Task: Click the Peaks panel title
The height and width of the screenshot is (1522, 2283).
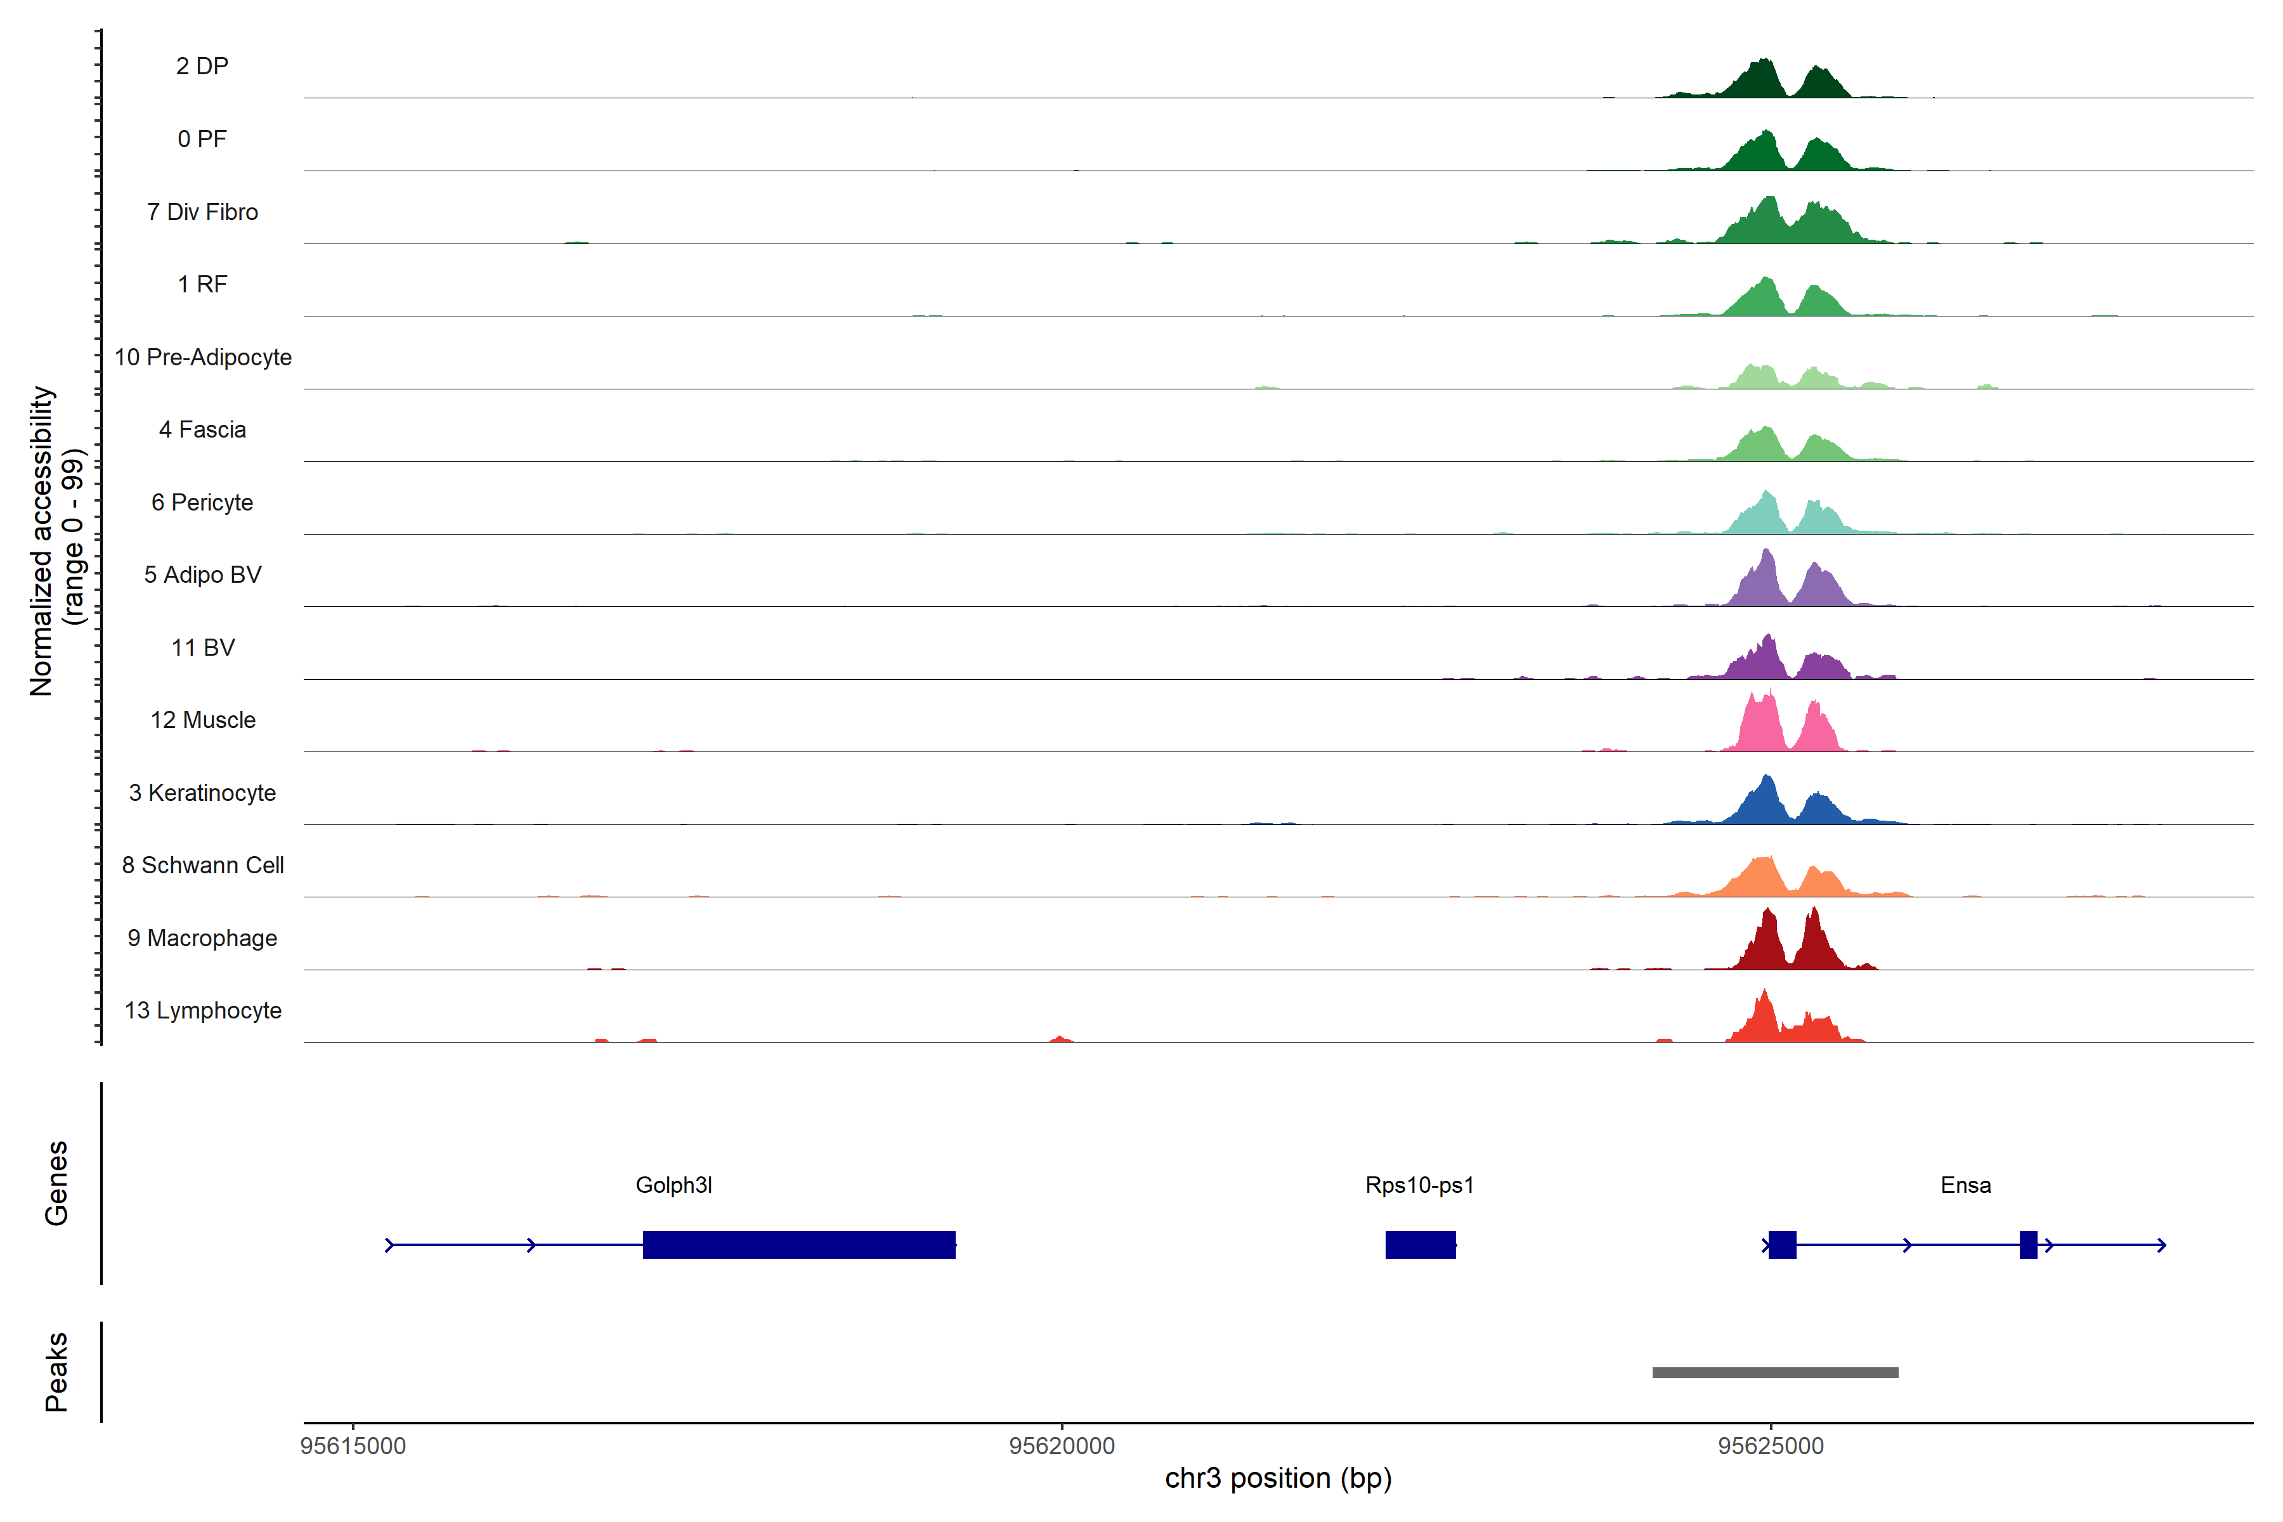Action: pyautogui.click(x=56, y=1372)
